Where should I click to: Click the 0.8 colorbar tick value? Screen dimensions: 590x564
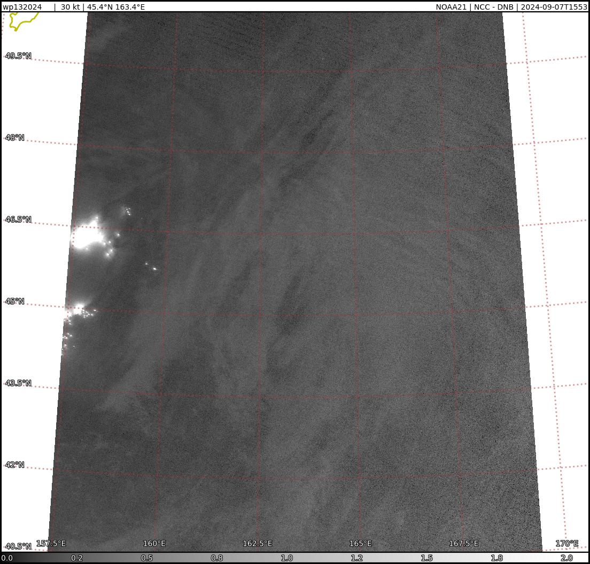[217, 558]
